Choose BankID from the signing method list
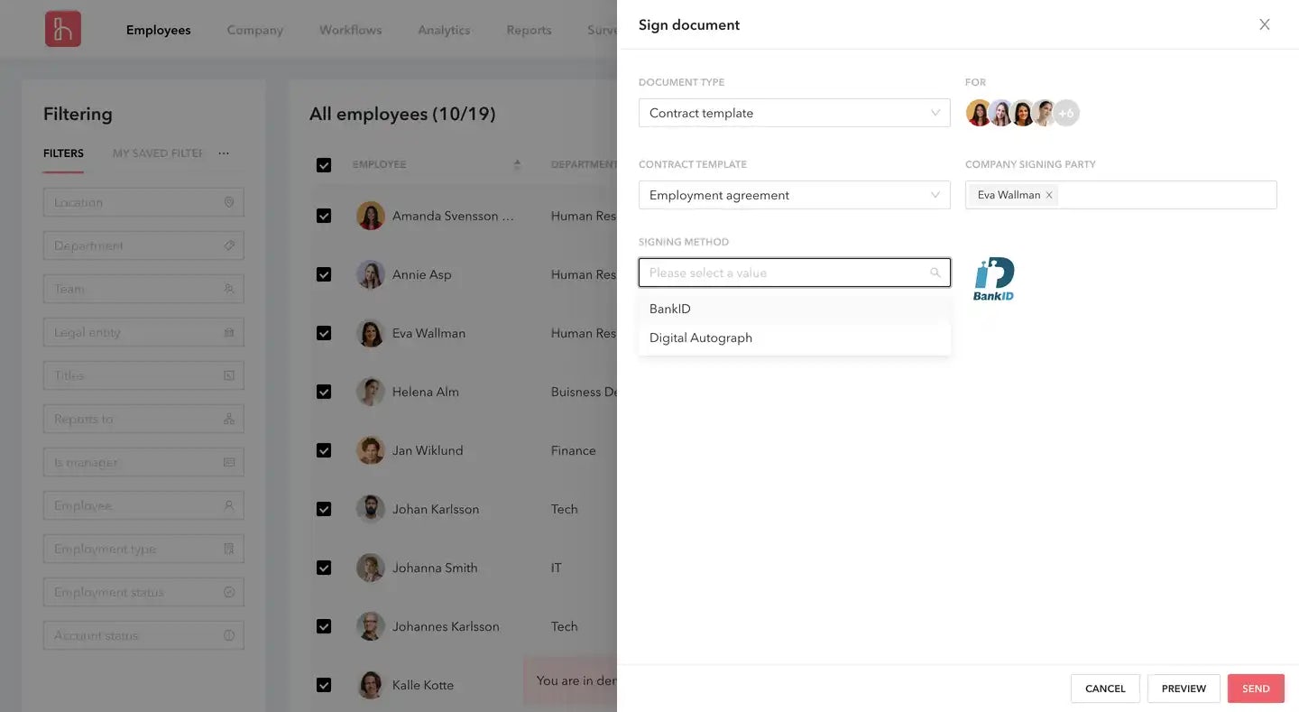Viewport: 1299px width, 712px height. [670, 309]
